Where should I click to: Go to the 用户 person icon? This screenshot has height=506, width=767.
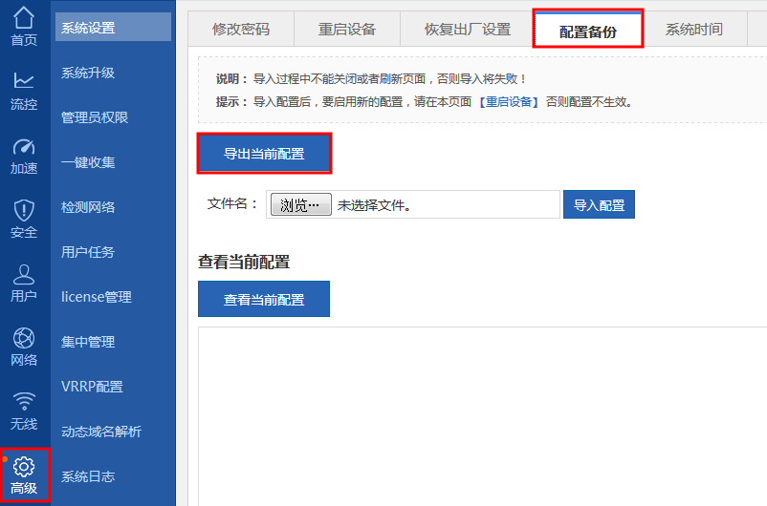click(x=25, y=275)
